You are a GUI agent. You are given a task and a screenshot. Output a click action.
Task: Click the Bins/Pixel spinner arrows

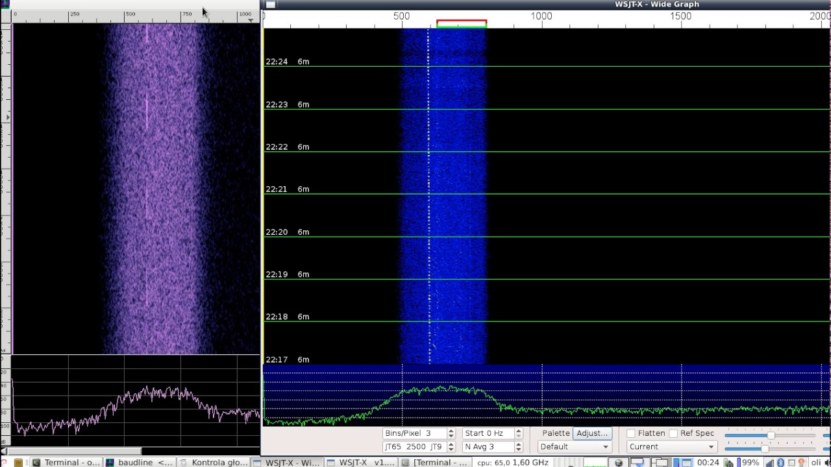coord(451,433)
